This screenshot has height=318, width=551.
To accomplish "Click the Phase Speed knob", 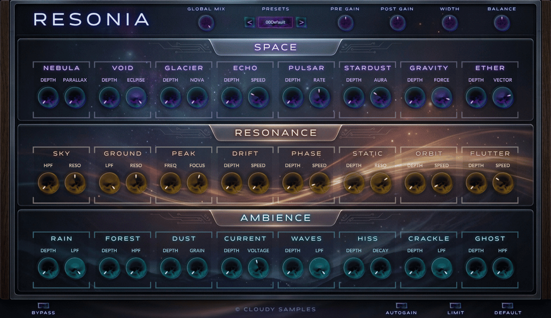I will click(319, 183).
